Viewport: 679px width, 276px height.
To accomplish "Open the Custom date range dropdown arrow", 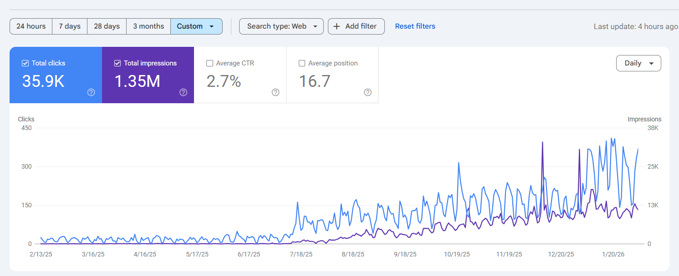I will 211,26.
